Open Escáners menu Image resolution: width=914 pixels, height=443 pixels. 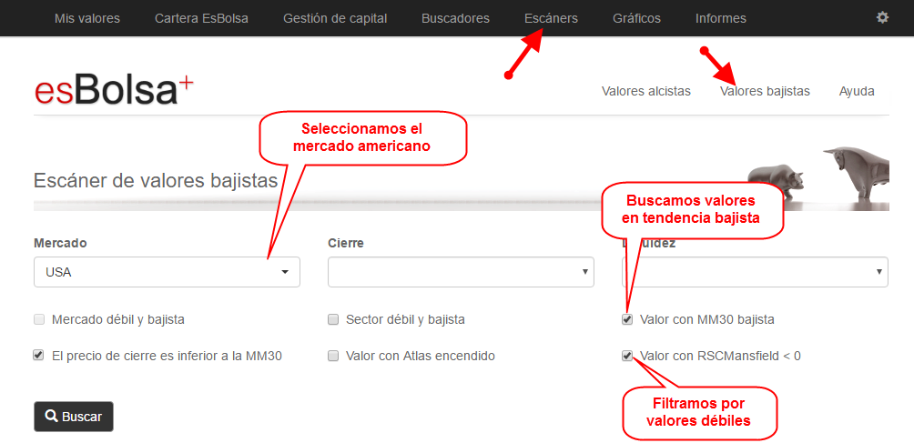[x=551, y=18]
